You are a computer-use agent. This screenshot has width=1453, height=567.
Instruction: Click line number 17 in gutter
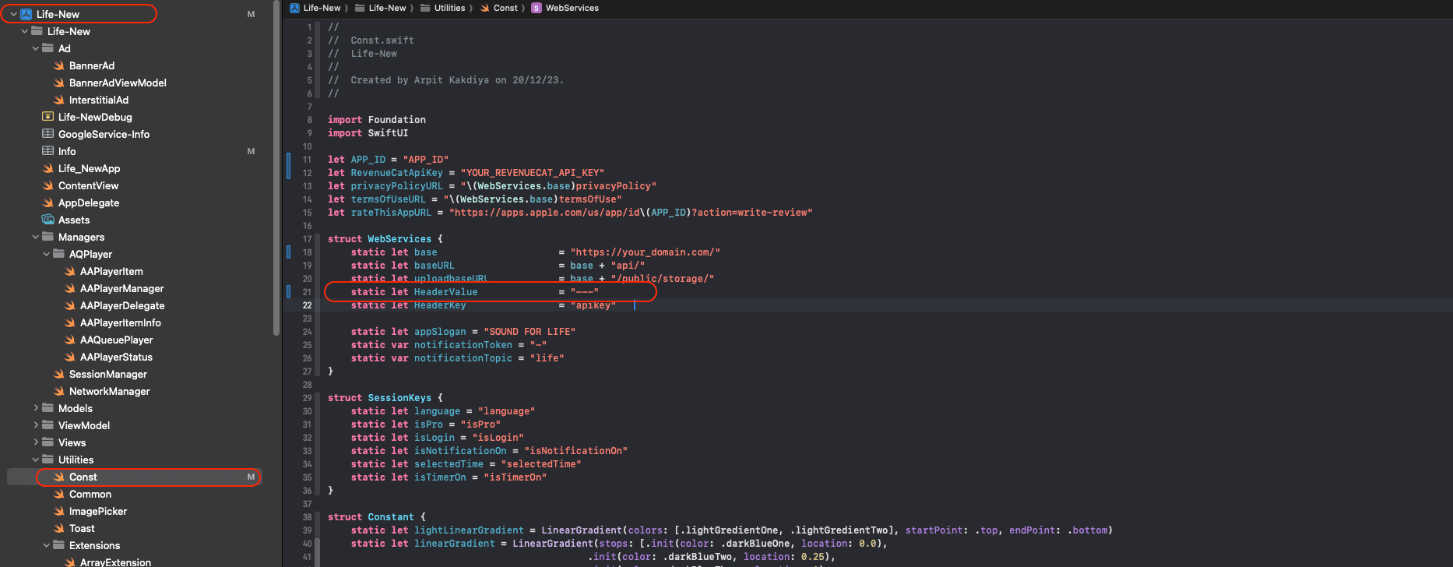(x=307, y=239)
